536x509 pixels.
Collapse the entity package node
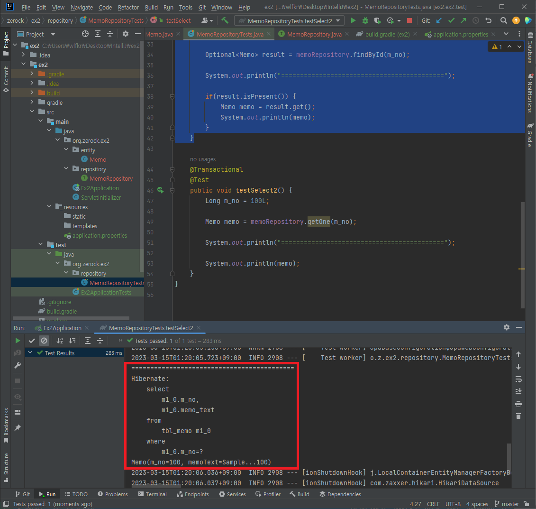(x=66, y=149)
